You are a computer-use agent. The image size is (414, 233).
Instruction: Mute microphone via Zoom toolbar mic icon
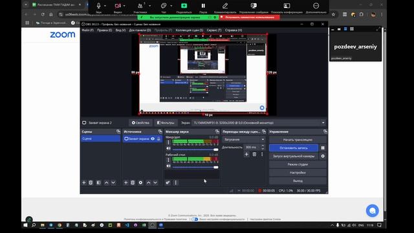point(98,6)
